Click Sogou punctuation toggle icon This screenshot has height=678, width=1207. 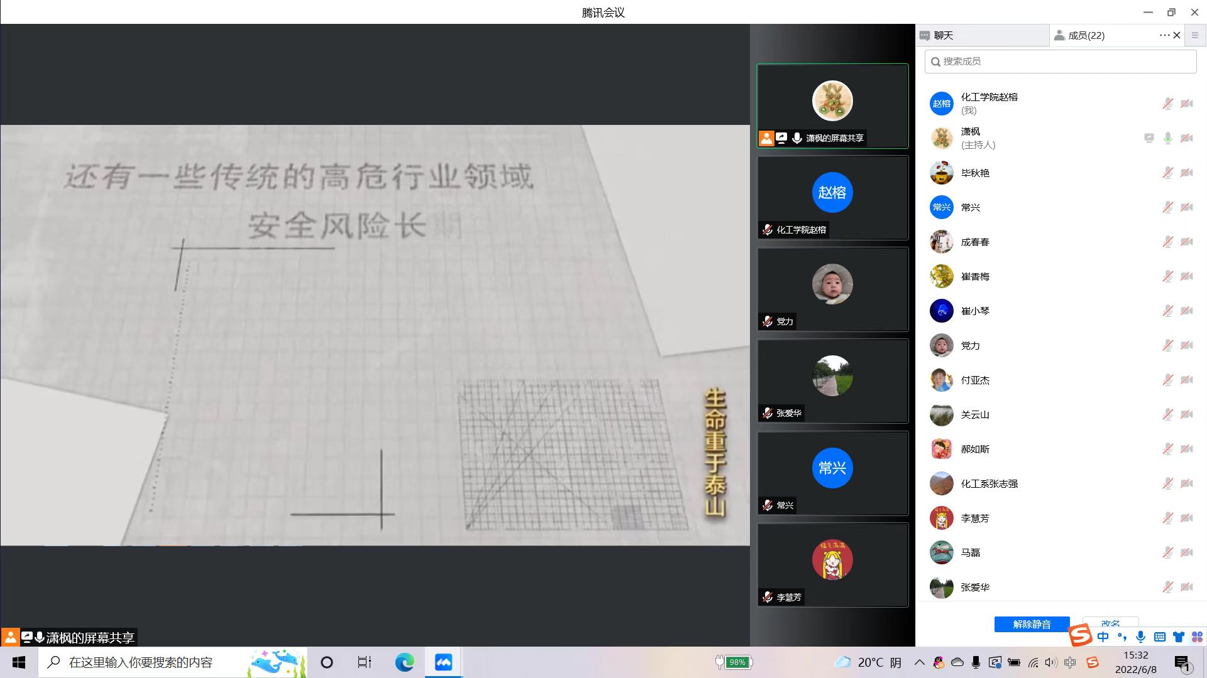[x=1122, y=637]
